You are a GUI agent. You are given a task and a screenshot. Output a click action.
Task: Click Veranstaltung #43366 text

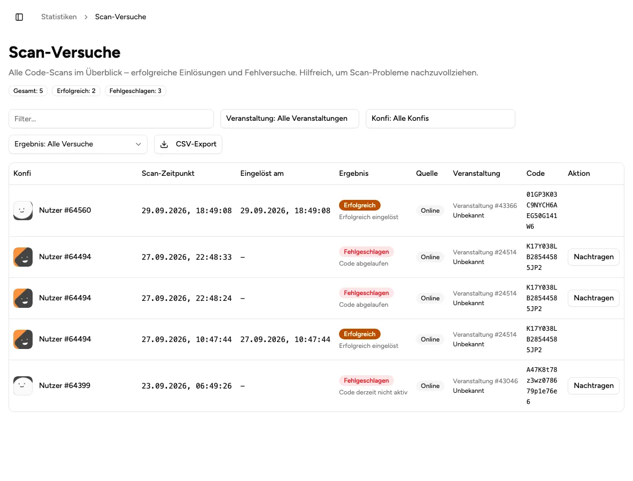click(485, 206)
